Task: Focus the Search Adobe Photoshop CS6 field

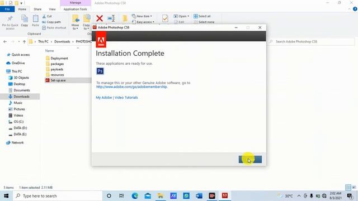Action: pyautogui.click(x=310, y=42)
